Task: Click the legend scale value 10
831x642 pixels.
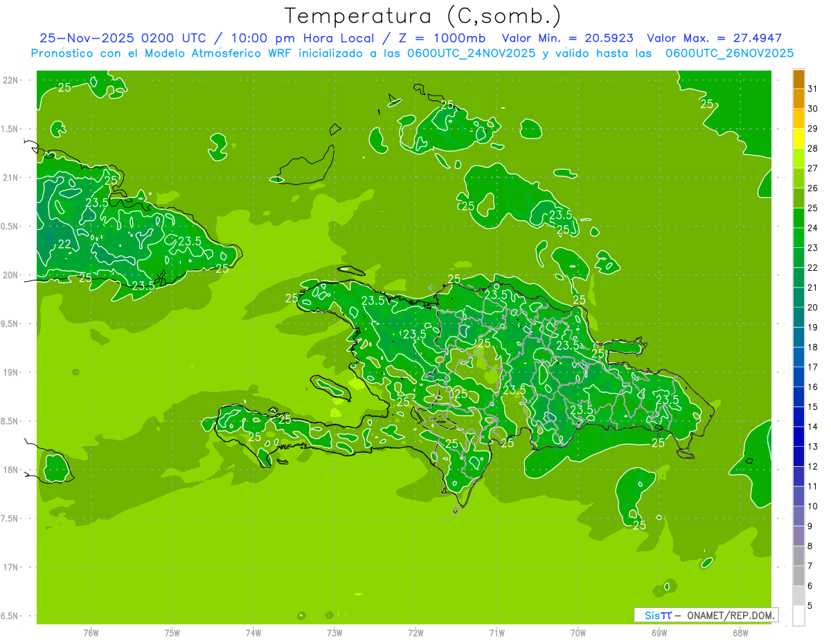Action: pos(813,506)
